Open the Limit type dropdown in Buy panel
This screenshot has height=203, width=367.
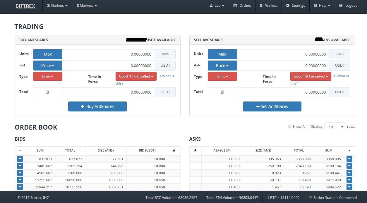click(48, 76)
